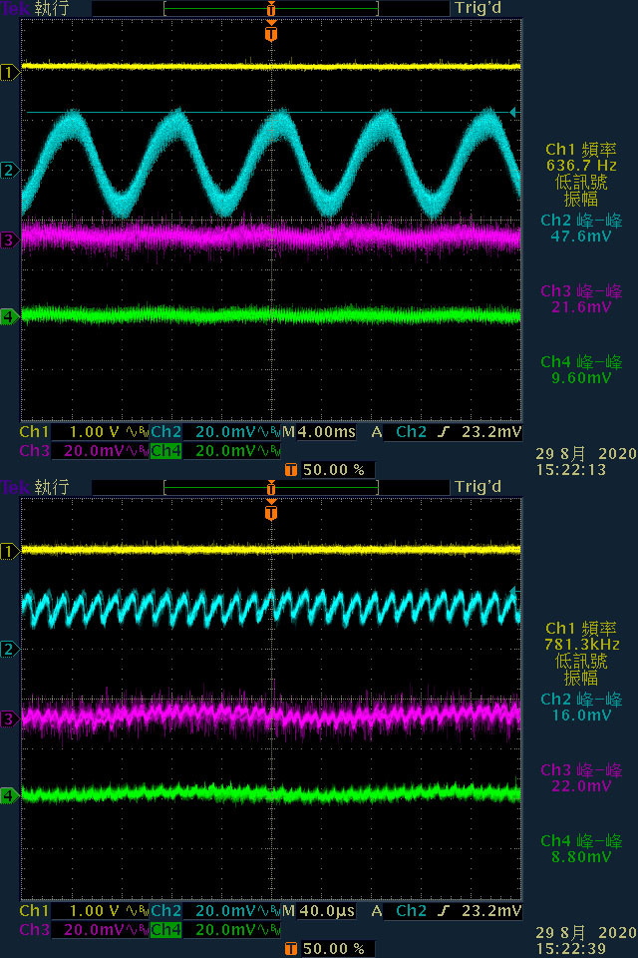Click the M 4.00ms timebase readout
Viewport: 638px width, 958px height.
click(x=319, y=432)
